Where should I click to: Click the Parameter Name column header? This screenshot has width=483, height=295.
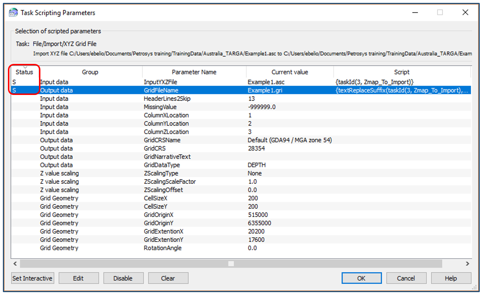[x=194, y=72]
